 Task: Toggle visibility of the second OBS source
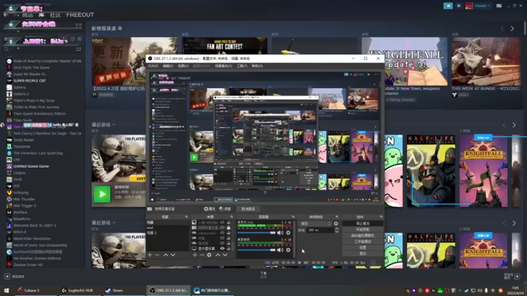pyautogui.click(x=222, y=228)
